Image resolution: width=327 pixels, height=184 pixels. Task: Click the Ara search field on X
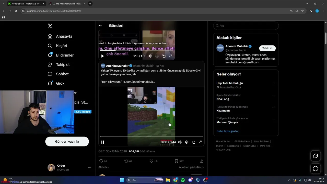[x=246, y=26]
